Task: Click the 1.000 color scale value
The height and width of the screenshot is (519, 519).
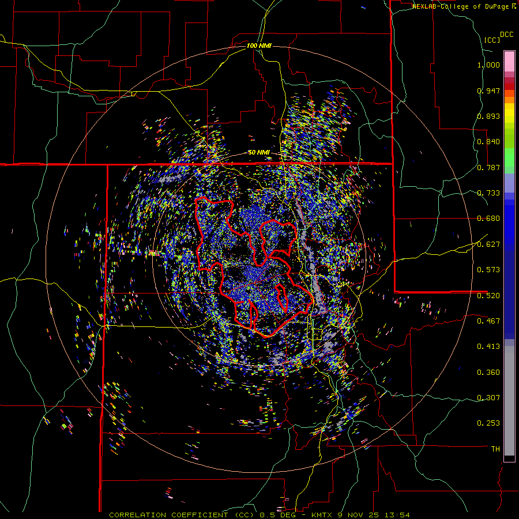Action: click(488, 65)
